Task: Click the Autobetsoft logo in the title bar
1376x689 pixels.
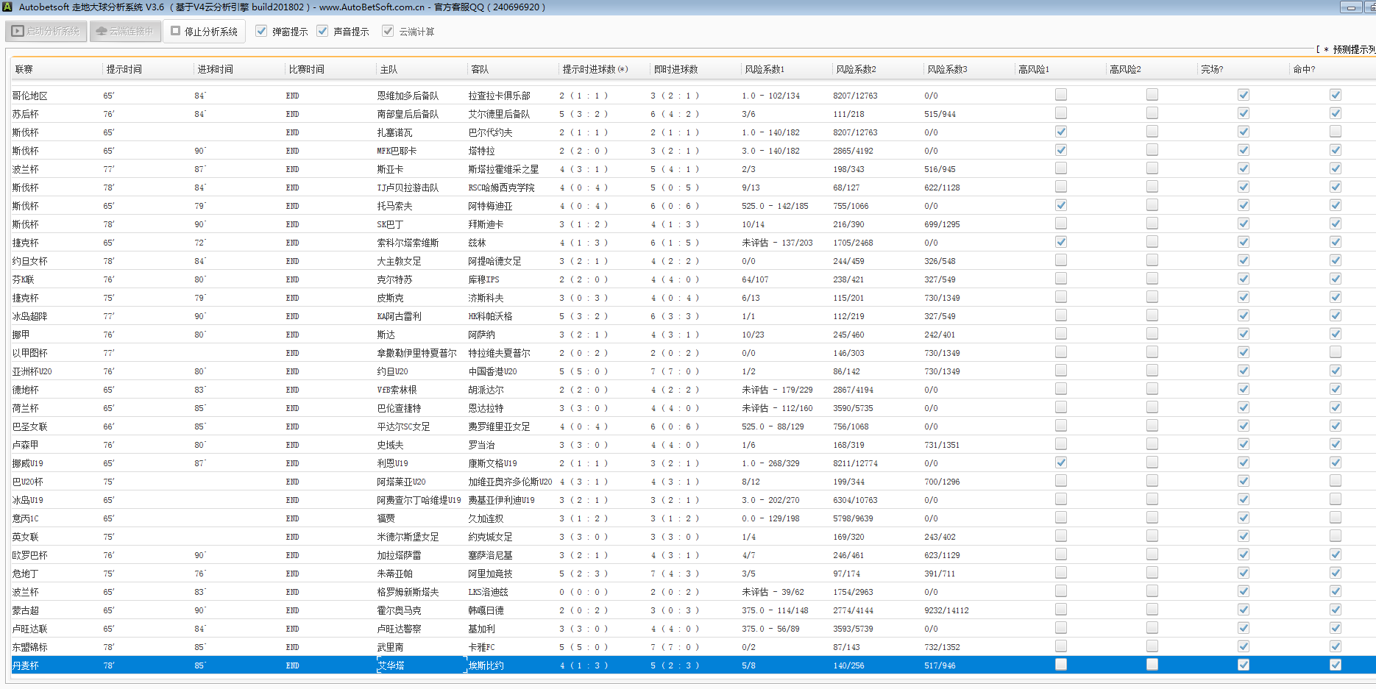Action: [x=7, y=7]
